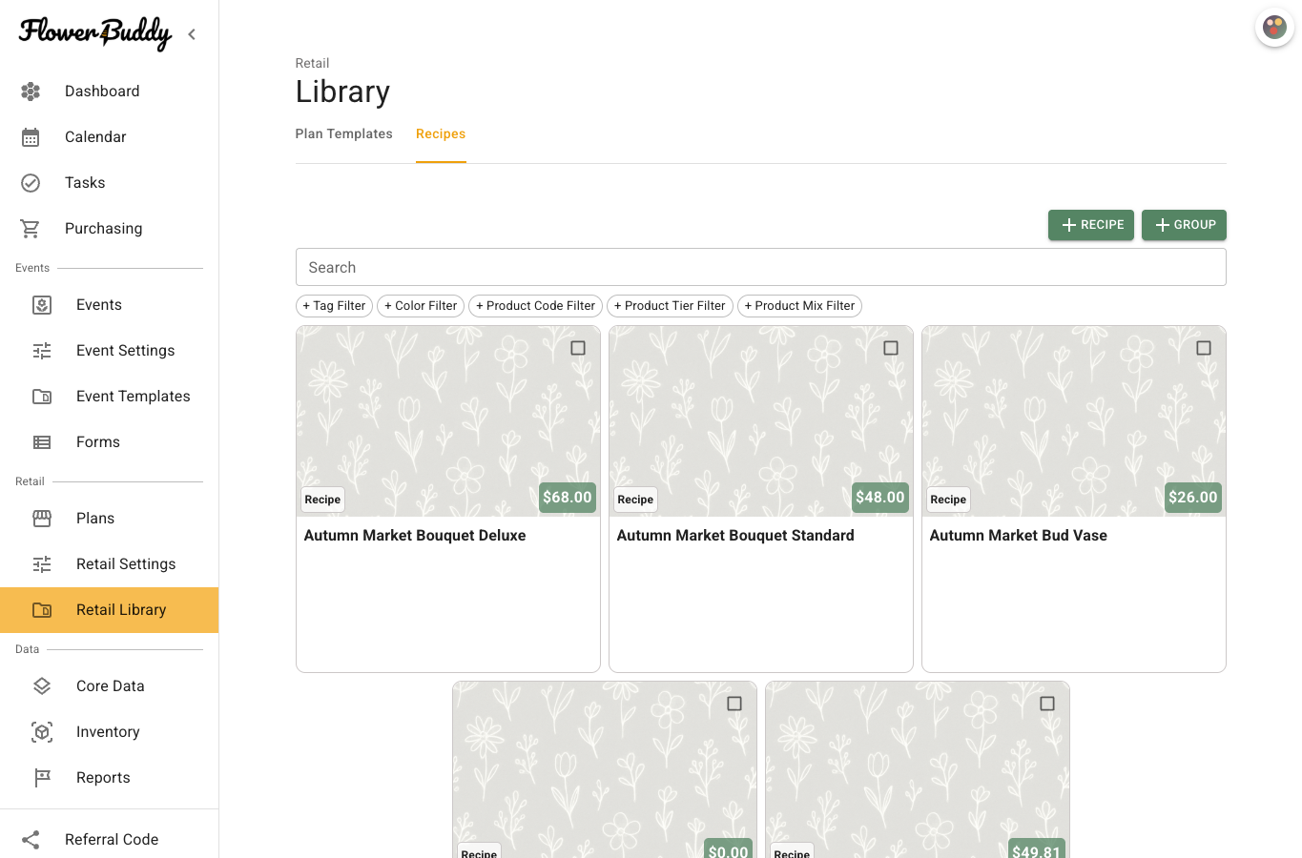This screenshot has height=858, width=1302.
Task: Open Referral Code link
Action: pos(109,840)
